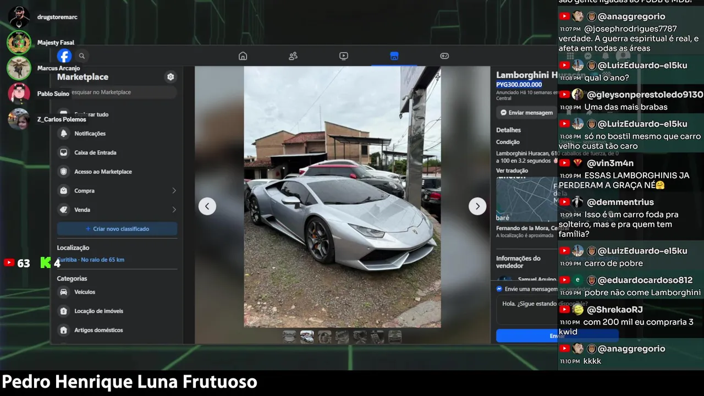
Task: Click Pablo Suíno participant avatar
Action: pos(19,94)
